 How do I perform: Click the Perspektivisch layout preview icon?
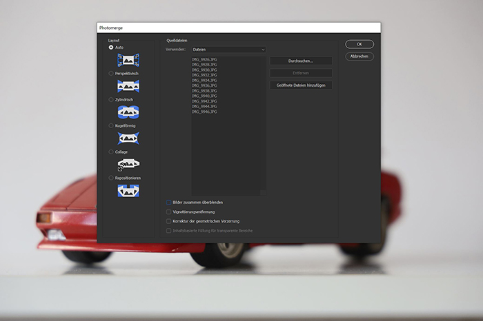click(x=128, y=86)
